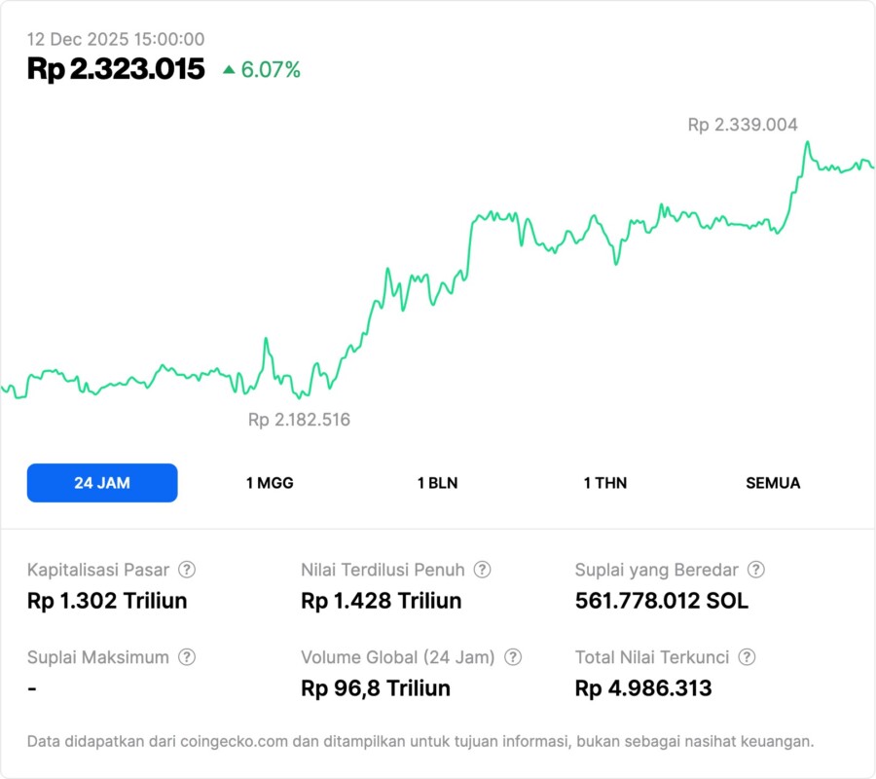Select the SEMUA time range
The height and width of the screenshot is (779, 876).
point(773,483)
